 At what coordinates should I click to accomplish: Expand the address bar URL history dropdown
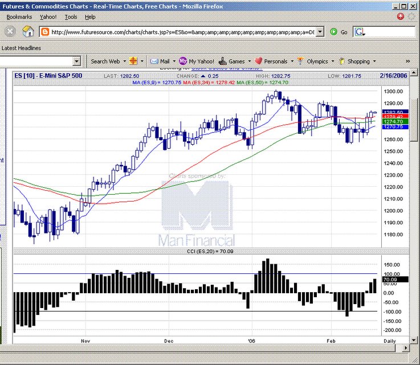tap(320, 32)
